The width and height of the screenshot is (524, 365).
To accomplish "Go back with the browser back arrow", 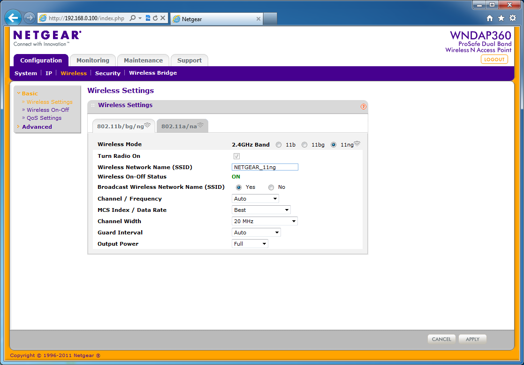I will (x=13, y=18).
